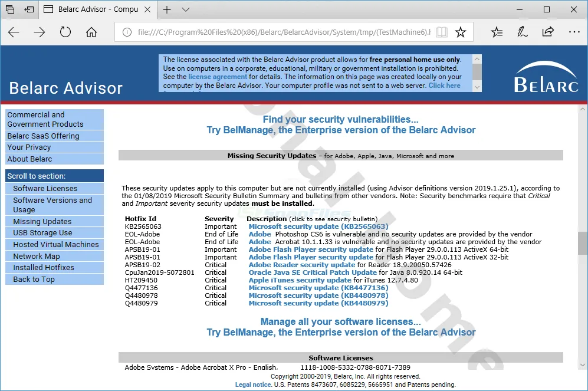Jump to Hosted Virtual Machines section
The width and height of the screenshot is (588, 391).
click(x=54, y=244)
